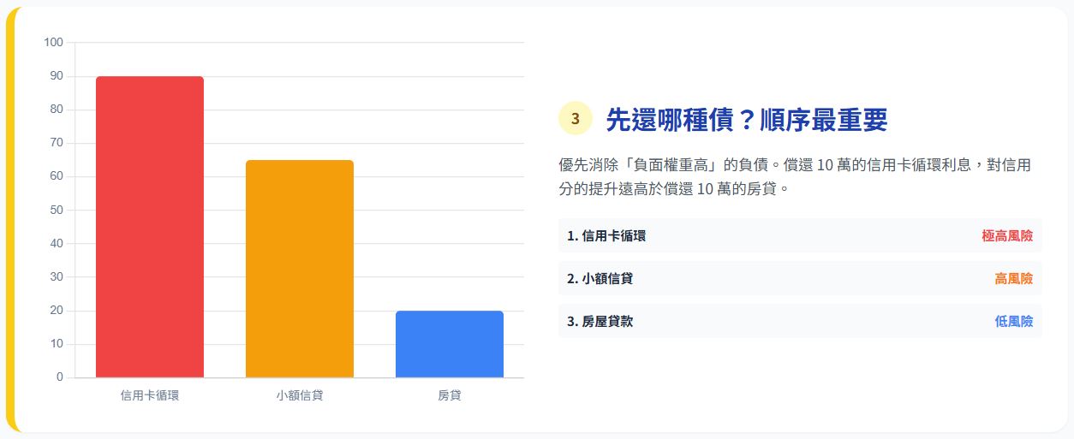Click the 90 y-axis tick label
The width and height of the screenshot is (1074, 439).
click(56, 75)
